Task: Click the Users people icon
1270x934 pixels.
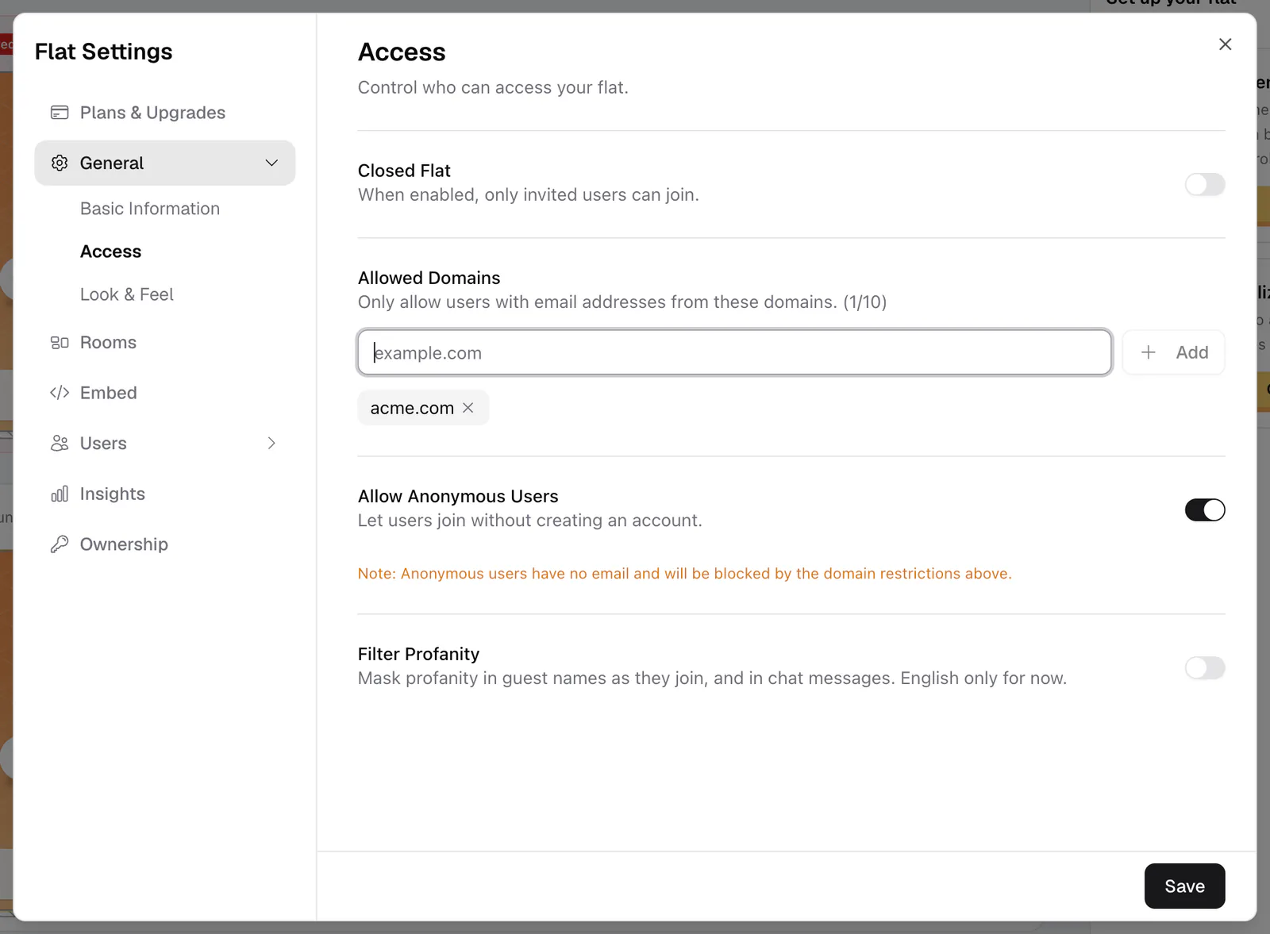Action: pyautogui.click(x=60, y=444)
